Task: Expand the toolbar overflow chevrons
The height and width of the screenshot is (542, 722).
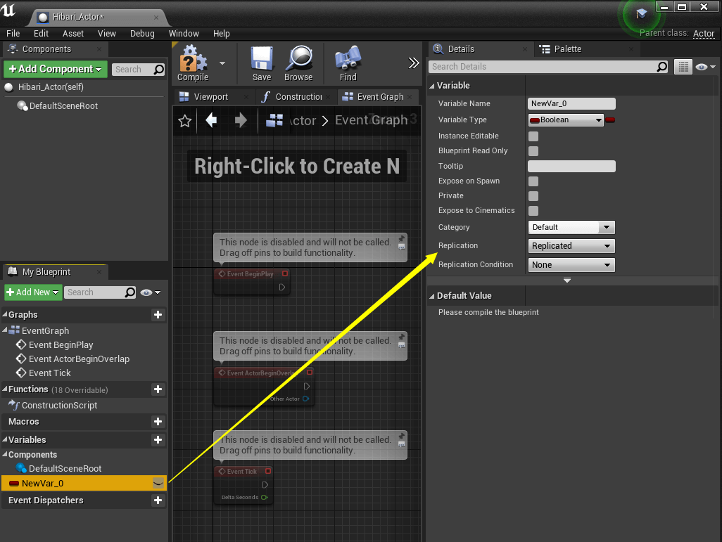Action: 414,63
